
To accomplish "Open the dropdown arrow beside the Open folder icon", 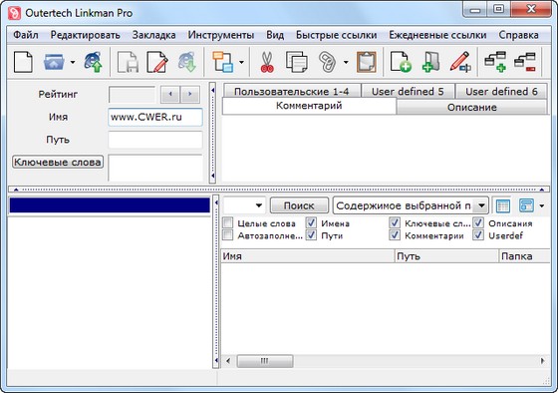I will point(73,62).
